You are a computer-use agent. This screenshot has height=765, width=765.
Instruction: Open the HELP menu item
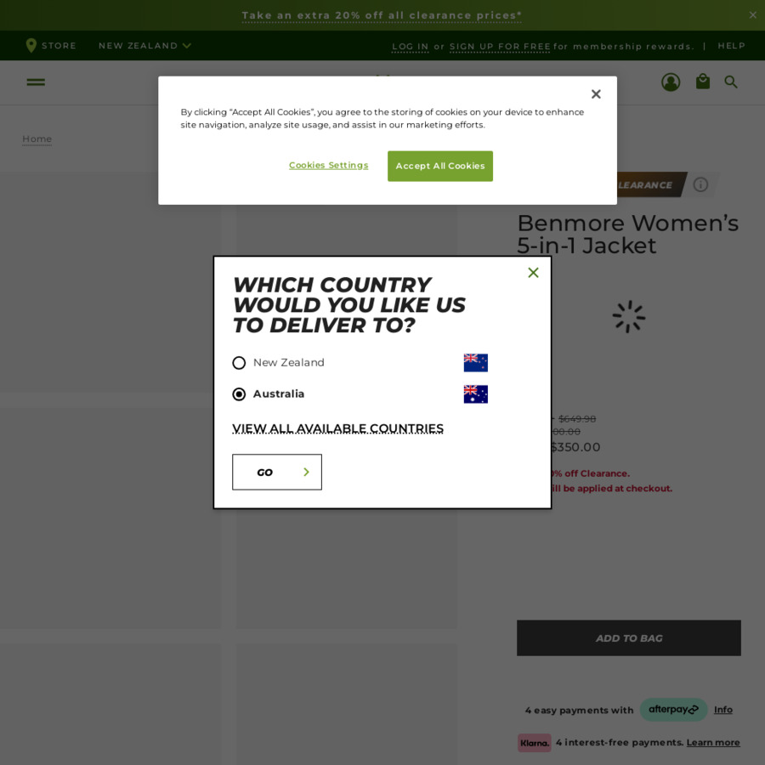pyautogui.click(x=731, y=46)
